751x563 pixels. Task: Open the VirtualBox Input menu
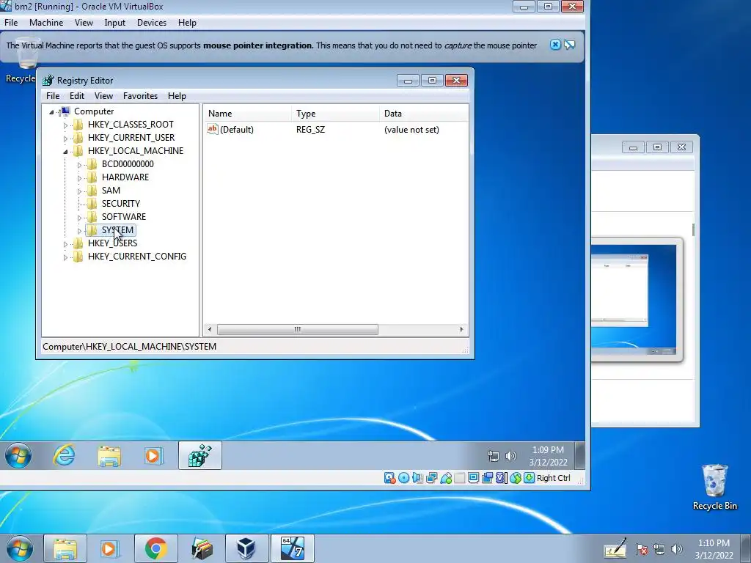[x=114, y=23]
